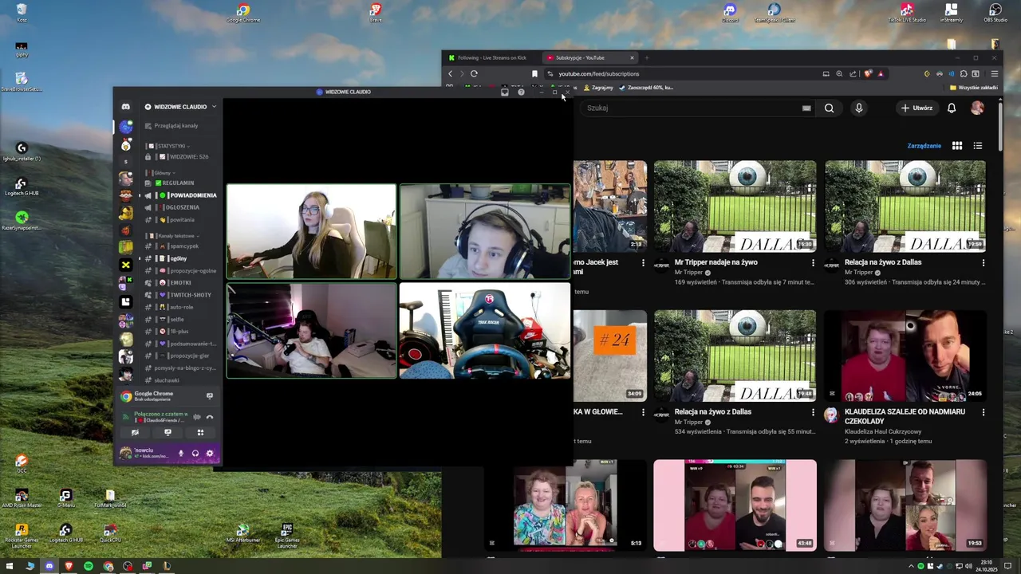Stream Google Chrome via Discord screen icon
Screen dimensions: 1021x574
click(x=210, y=395)
